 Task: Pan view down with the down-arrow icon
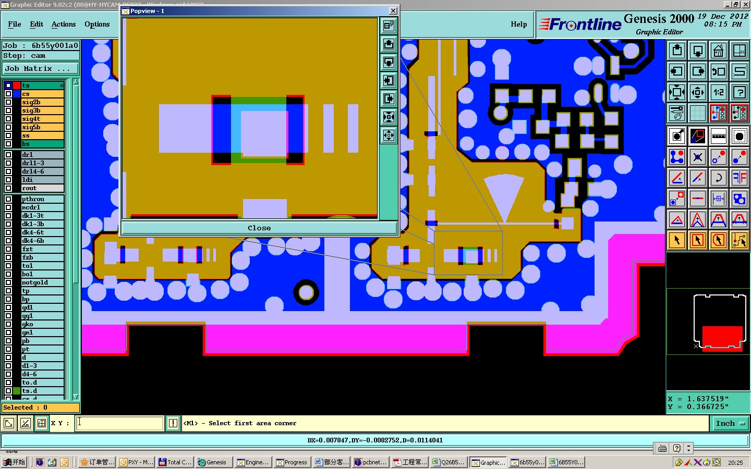(698, 51)
